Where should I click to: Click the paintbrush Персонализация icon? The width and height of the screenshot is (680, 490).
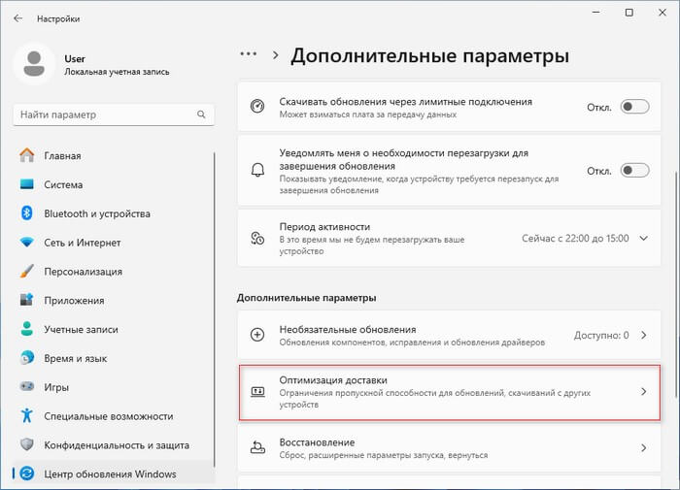27,272
